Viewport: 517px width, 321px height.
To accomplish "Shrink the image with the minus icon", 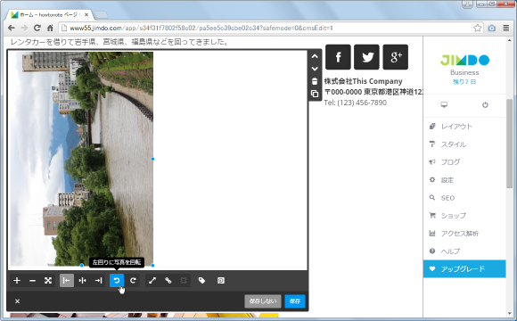I will (32, 280).
